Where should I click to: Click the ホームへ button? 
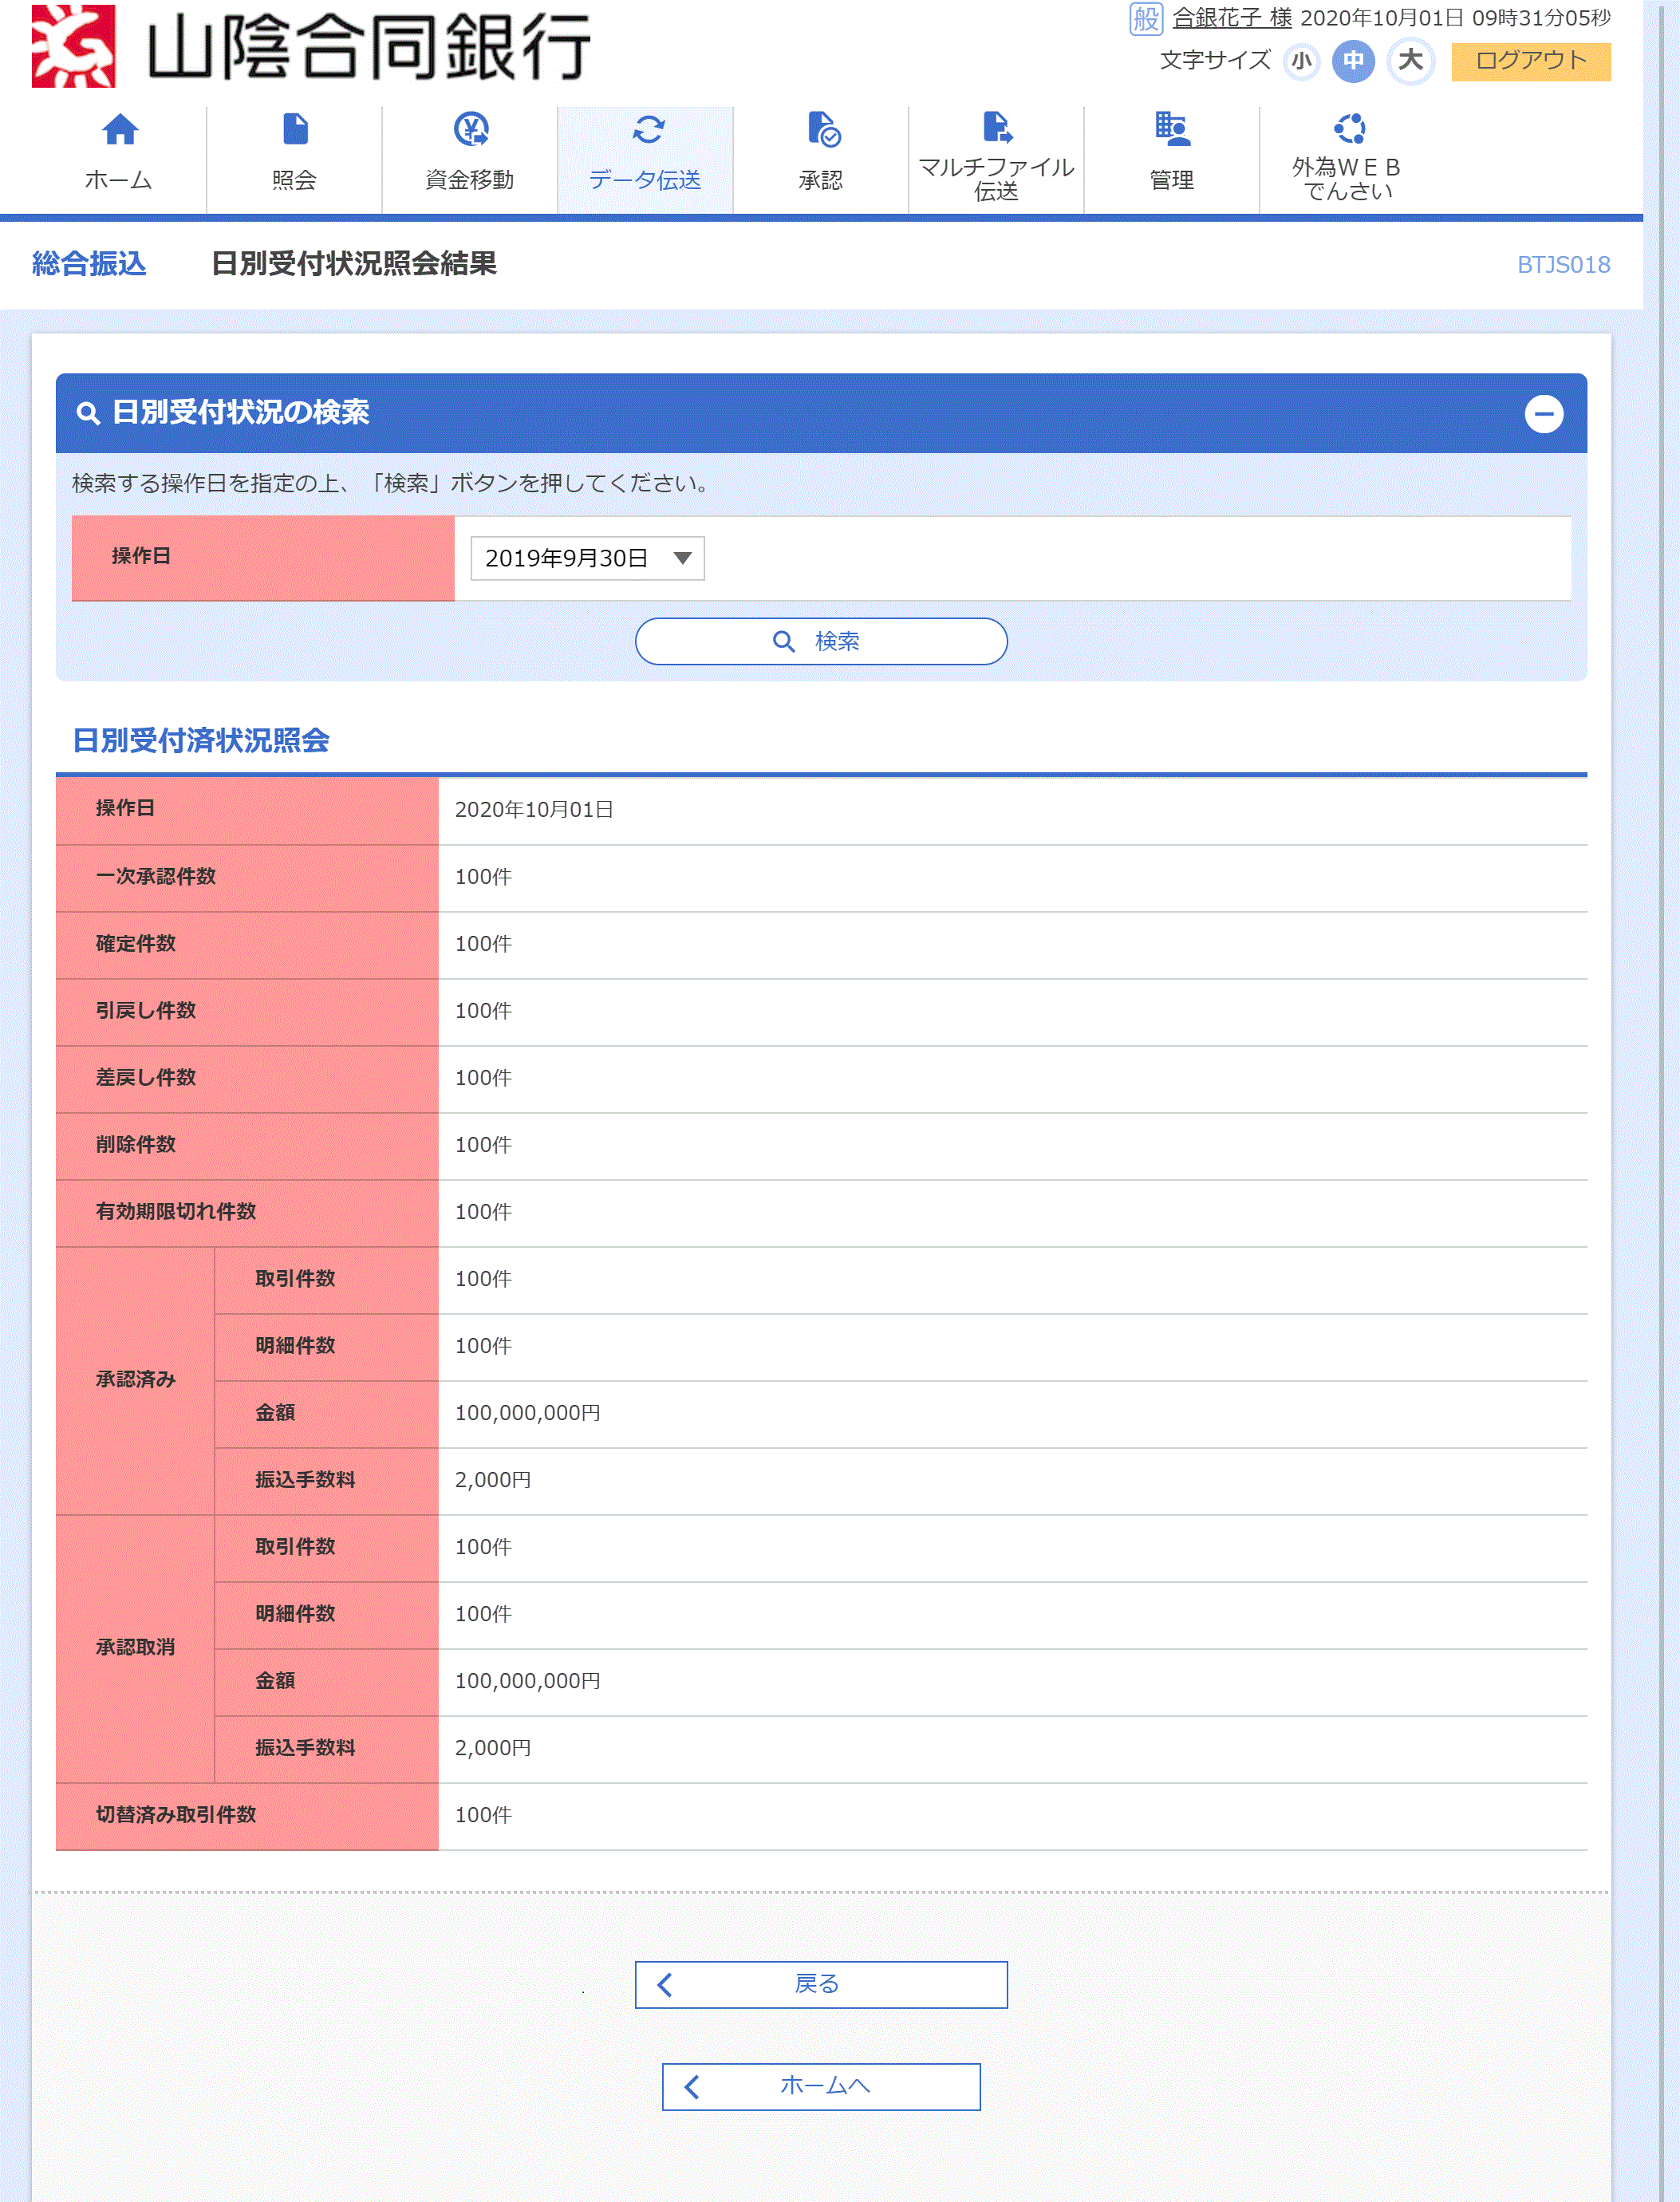point(821,2086)
